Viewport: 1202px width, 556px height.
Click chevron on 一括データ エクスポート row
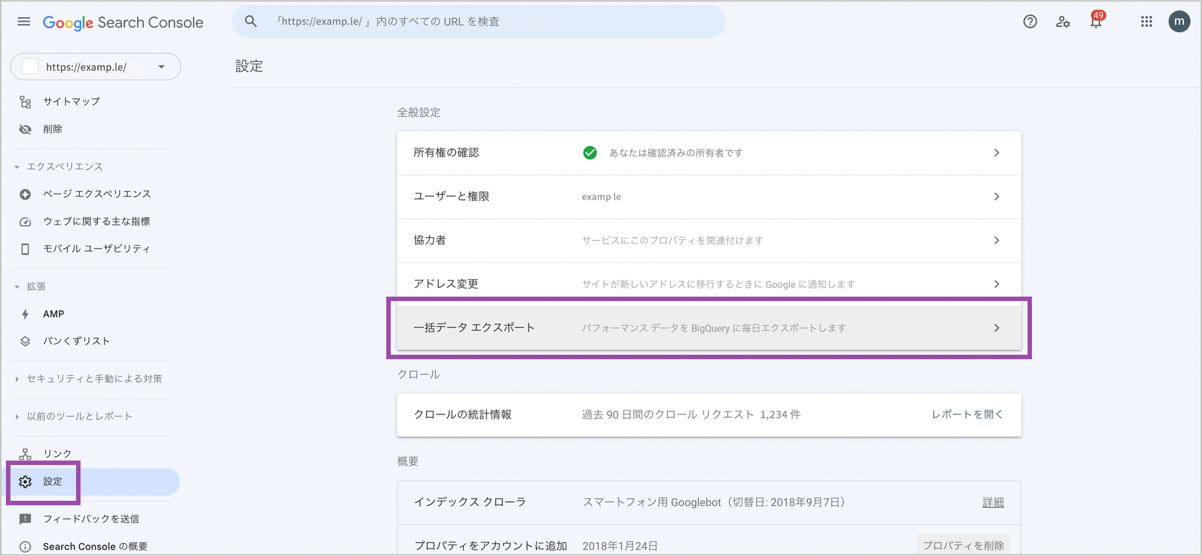997,328
